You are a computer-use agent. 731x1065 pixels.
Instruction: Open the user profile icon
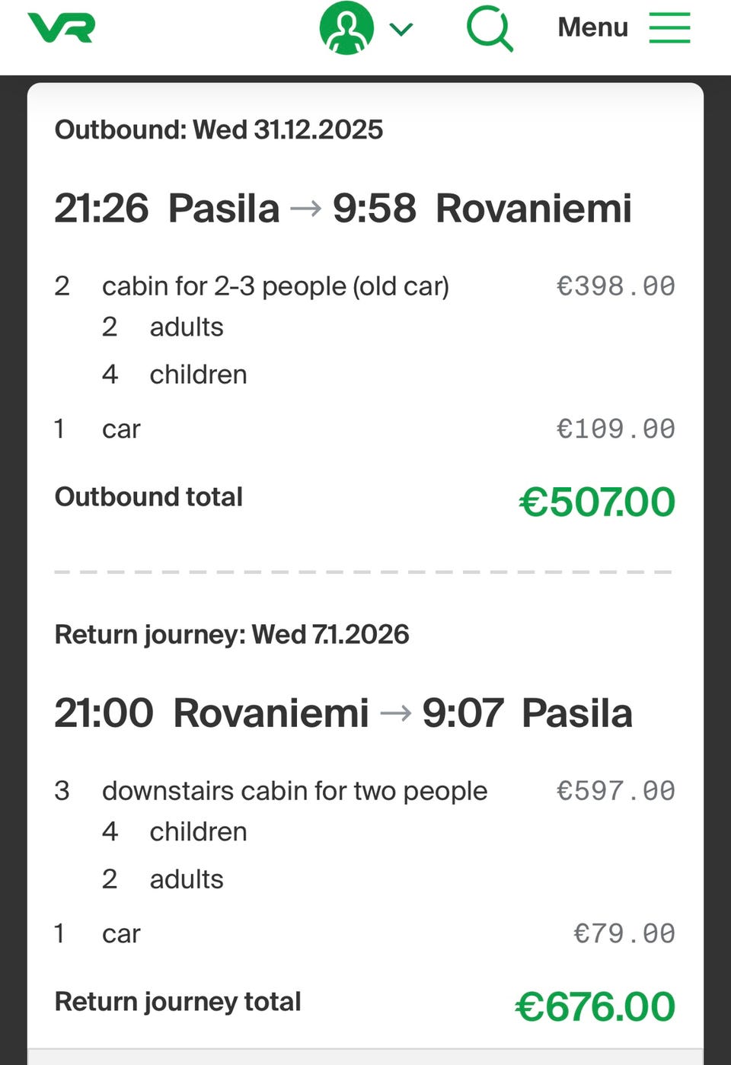(346, 28)
